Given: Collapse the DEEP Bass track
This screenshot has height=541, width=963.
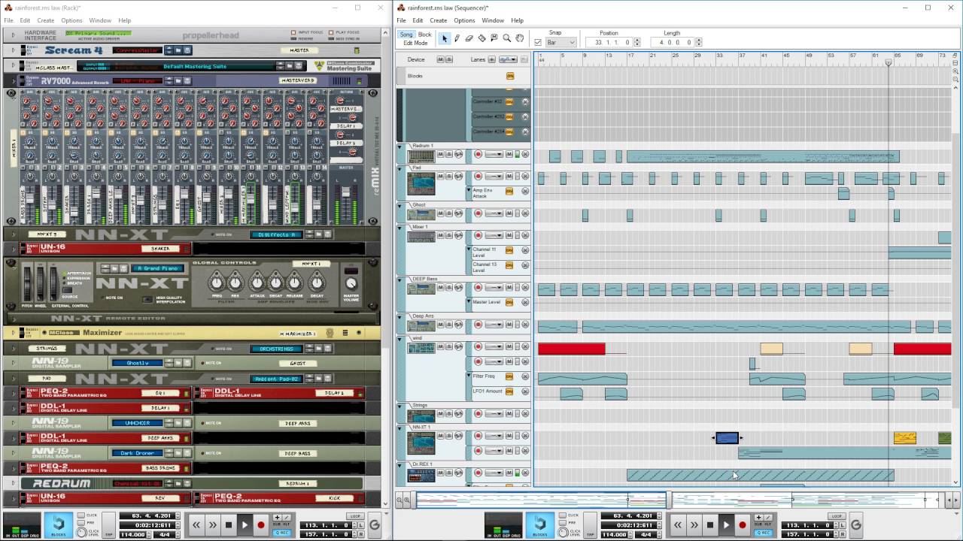Looking at the screenshot, I should pyautogui.click(x=400, y=280).
